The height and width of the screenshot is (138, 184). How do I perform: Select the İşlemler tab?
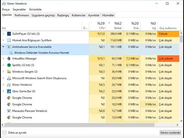pyautogui.click(x=7, y=15)
